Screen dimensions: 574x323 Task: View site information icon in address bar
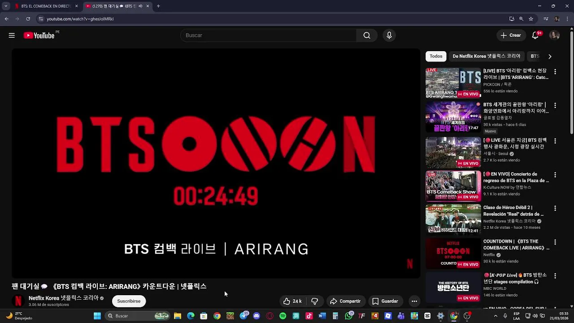[41, 19]
